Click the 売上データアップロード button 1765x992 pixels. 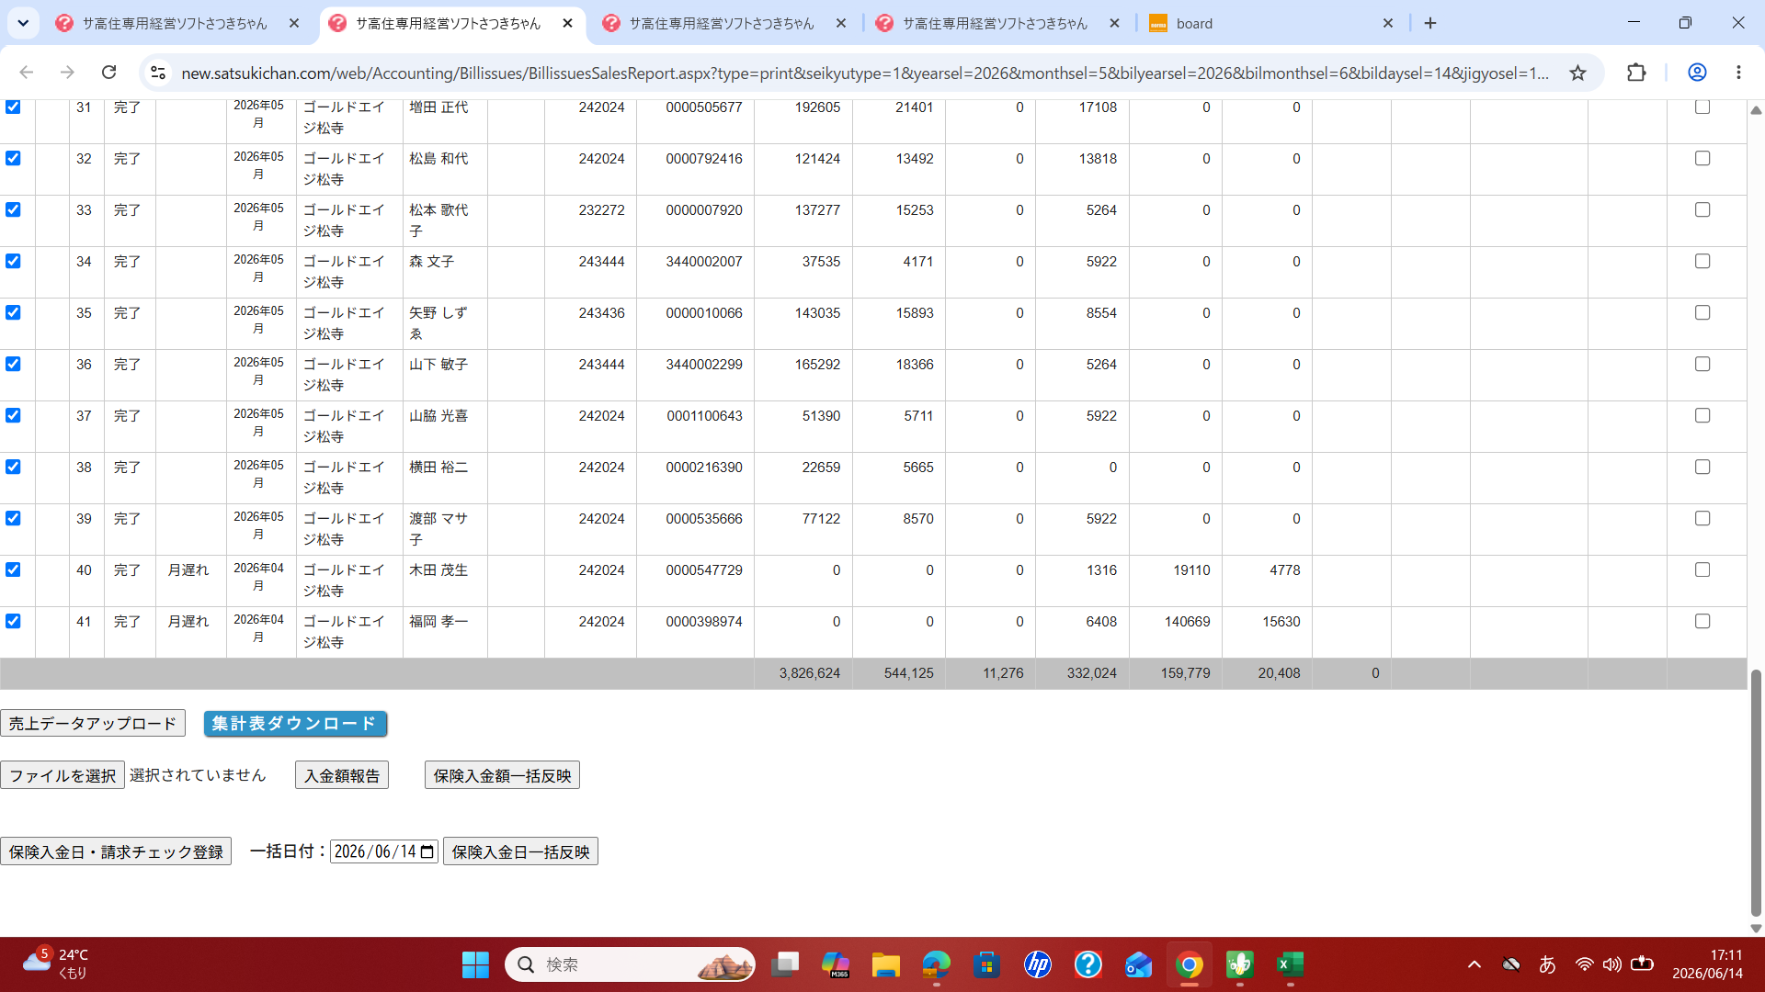(x=93, y=724)
